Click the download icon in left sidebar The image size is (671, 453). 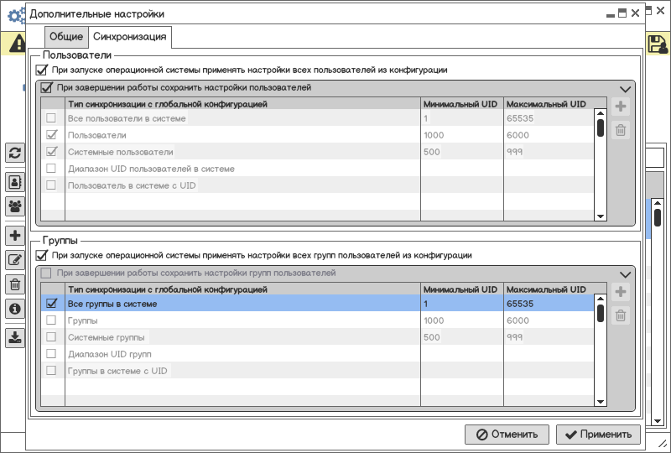click(x=14, y=337)
